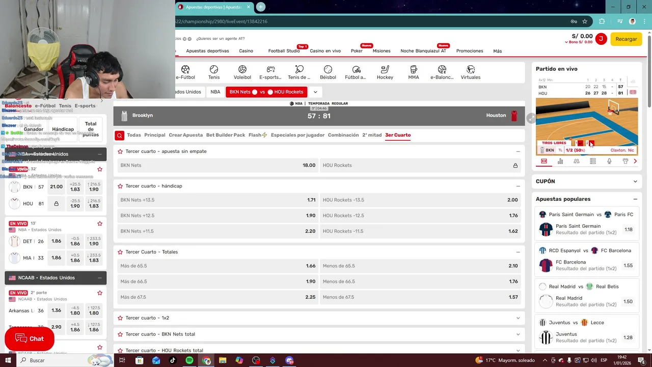Favorite the Tercer cuarto - hándicap market

tap(120, 186)
